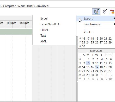115x102 pixels.
Task: Select May 28 in the calendar
Action: point(83,75)
